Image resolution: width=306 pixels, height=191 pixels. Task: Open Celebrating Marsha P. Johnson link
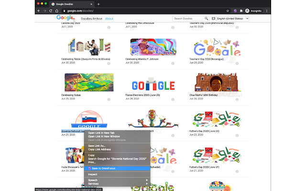[142, 59]
